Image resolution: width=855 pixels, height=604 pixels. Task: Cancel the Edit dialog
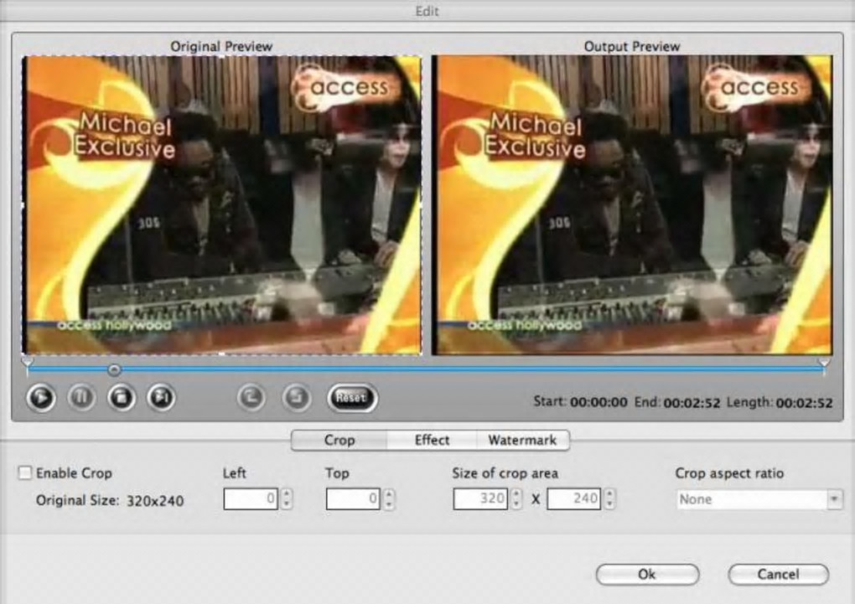click(x=778, y=574)
